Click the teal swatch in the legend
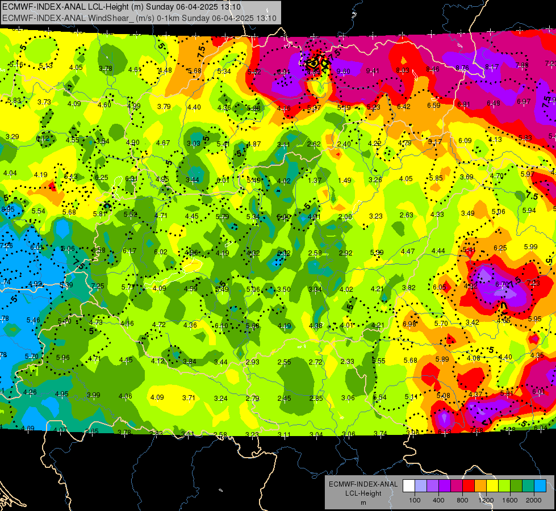The image size is (556, 511). [x=528, y=486]
